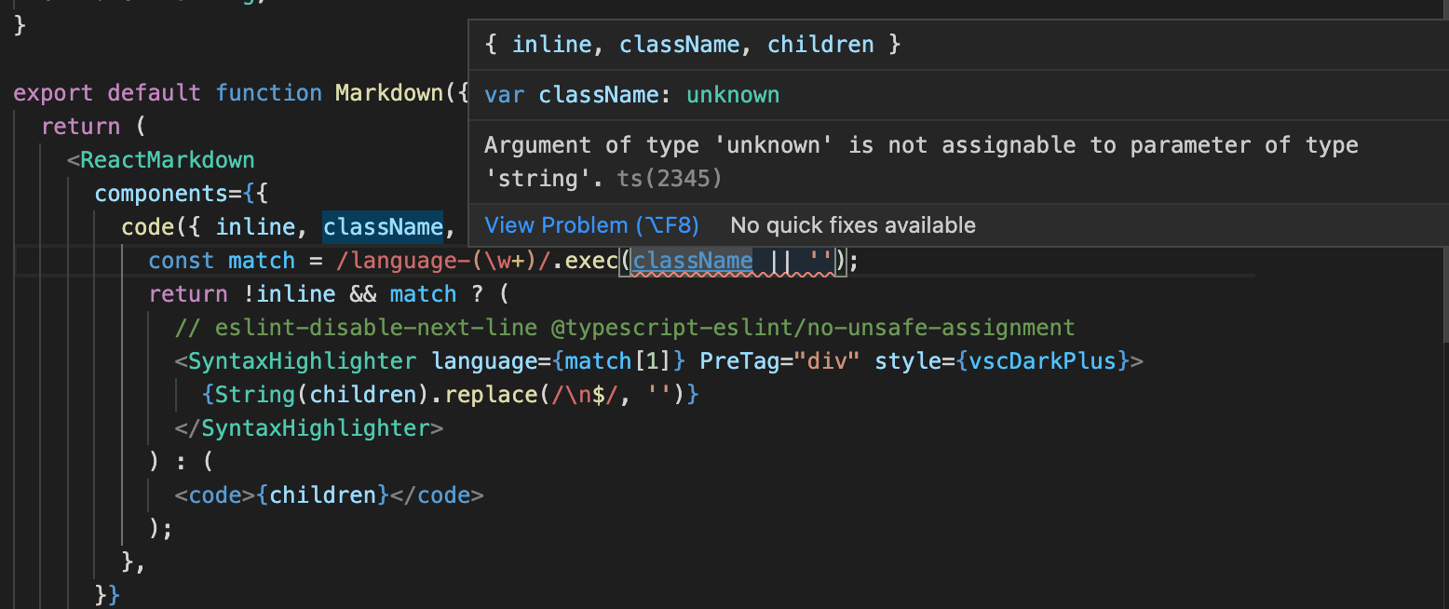This screenshot has width=1449, height=609.
Task: Click the eslint-disable-next-line comment
Action: point(625,328)
